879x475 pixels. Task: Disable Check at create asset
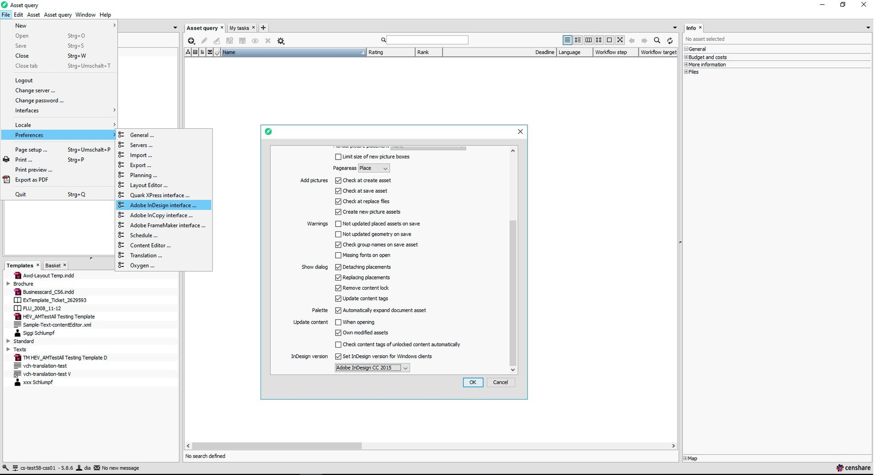pos(339,180)
